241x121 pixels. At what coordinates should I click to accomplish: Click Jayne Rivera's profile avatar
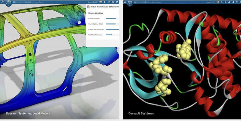point(217,2)
